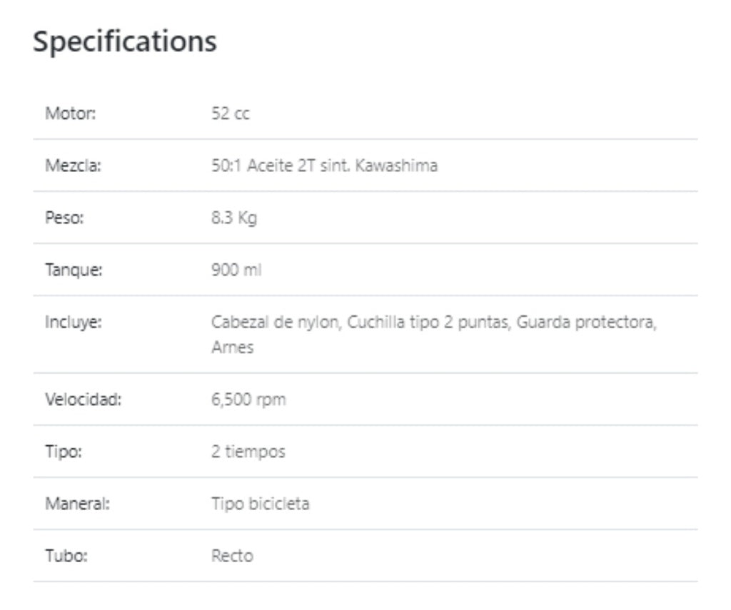Click the Maneral label

pyautogui.click(x=78, y=504)
